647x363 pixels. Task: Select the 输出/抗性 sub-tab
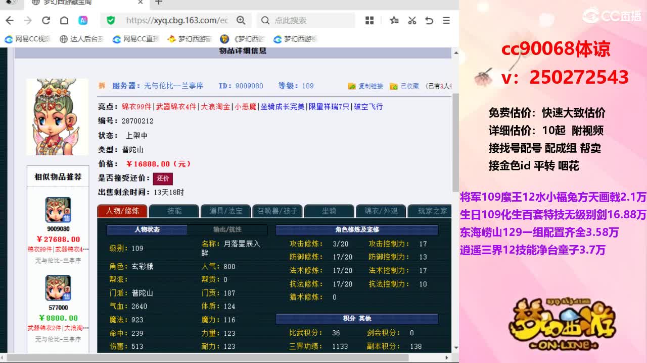point(227,230)
